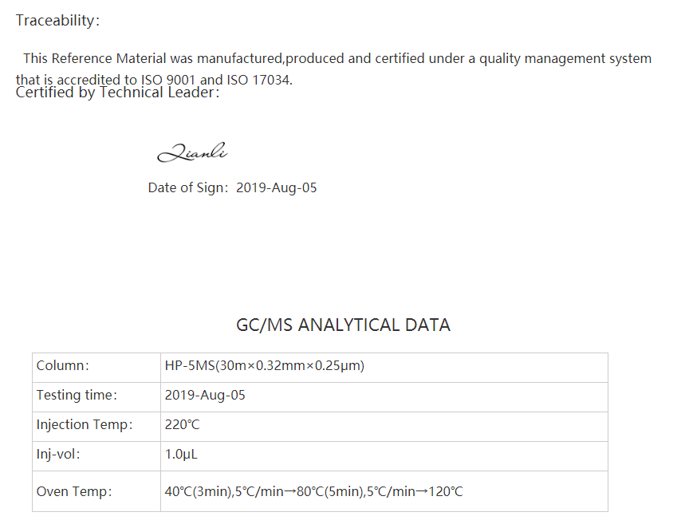The image size is (689, 520).
Task: Click the 2019-Aug-05 testing time value
Action: tap(205, 396)
